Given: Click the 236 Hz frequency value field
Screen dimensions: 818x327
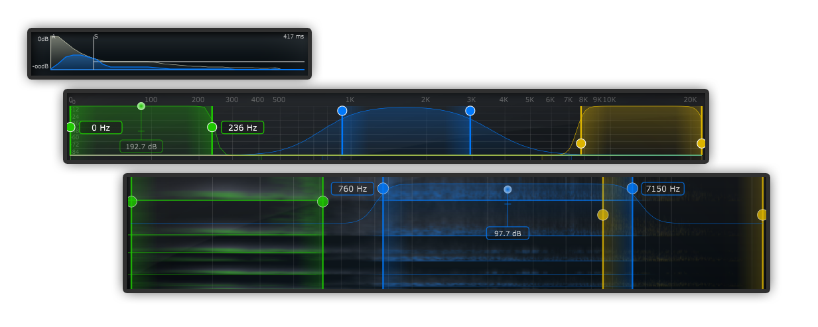Looking at the screenshot, I should 242,127.
